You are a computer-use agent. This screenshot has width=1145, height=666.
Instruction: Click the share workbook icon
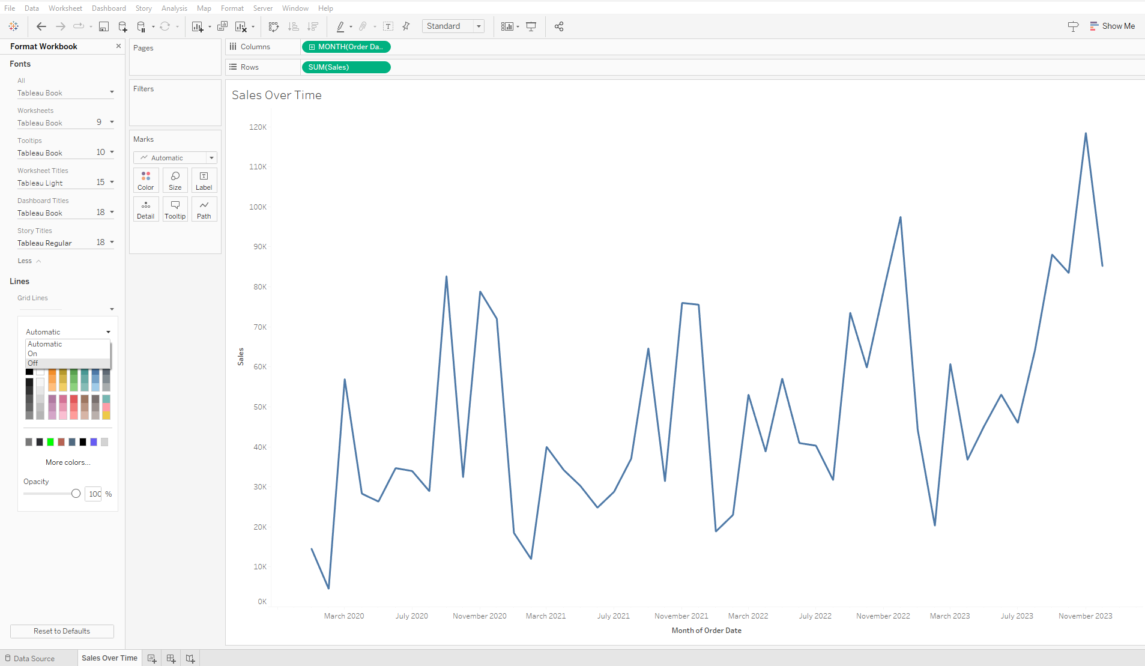(559, 26)
